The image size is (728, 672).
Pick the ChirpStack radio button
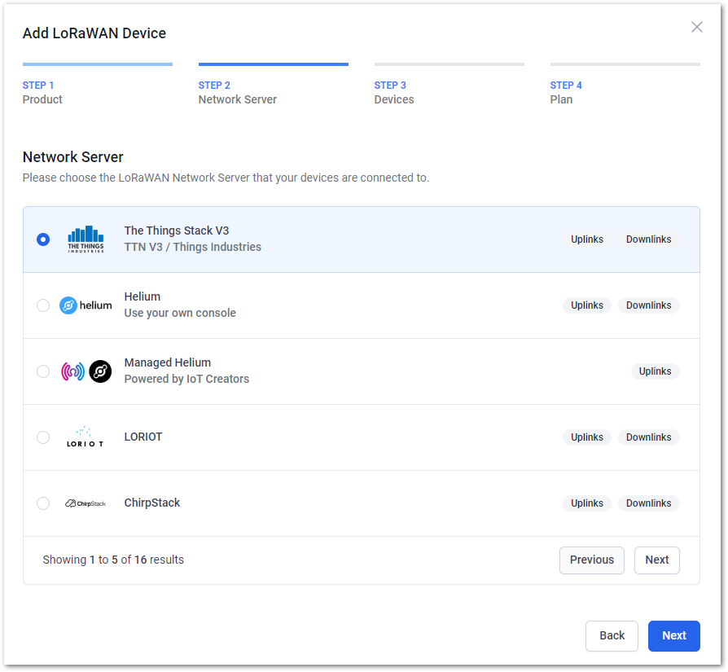[43, 503]
